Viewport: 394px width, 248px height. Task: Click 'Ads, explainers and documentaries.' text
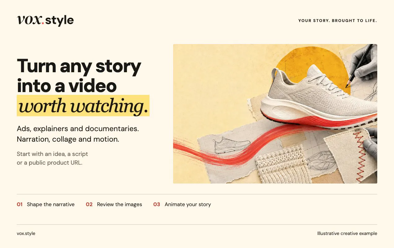pos(78,128)
